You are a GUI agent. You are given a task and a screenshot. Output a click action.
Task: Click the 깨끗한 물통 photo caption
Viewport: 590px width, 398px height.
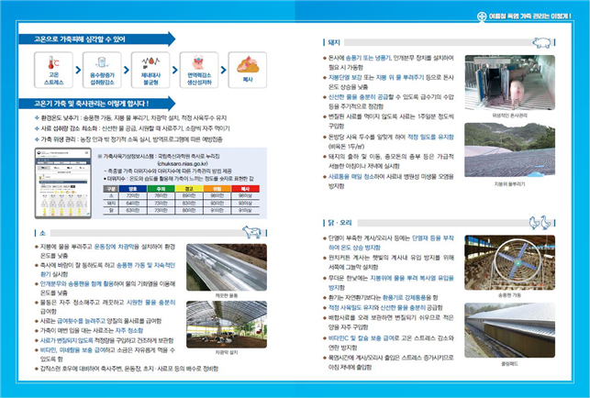[227, 295]
